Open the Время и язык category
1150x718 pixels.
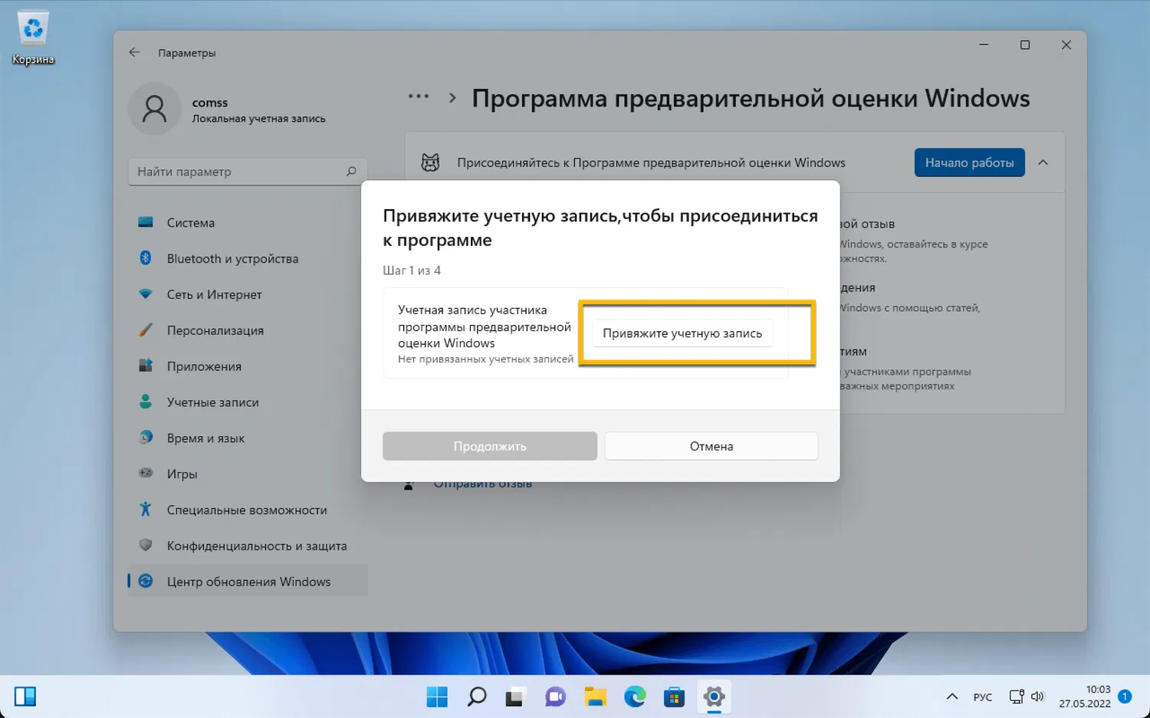248,438
